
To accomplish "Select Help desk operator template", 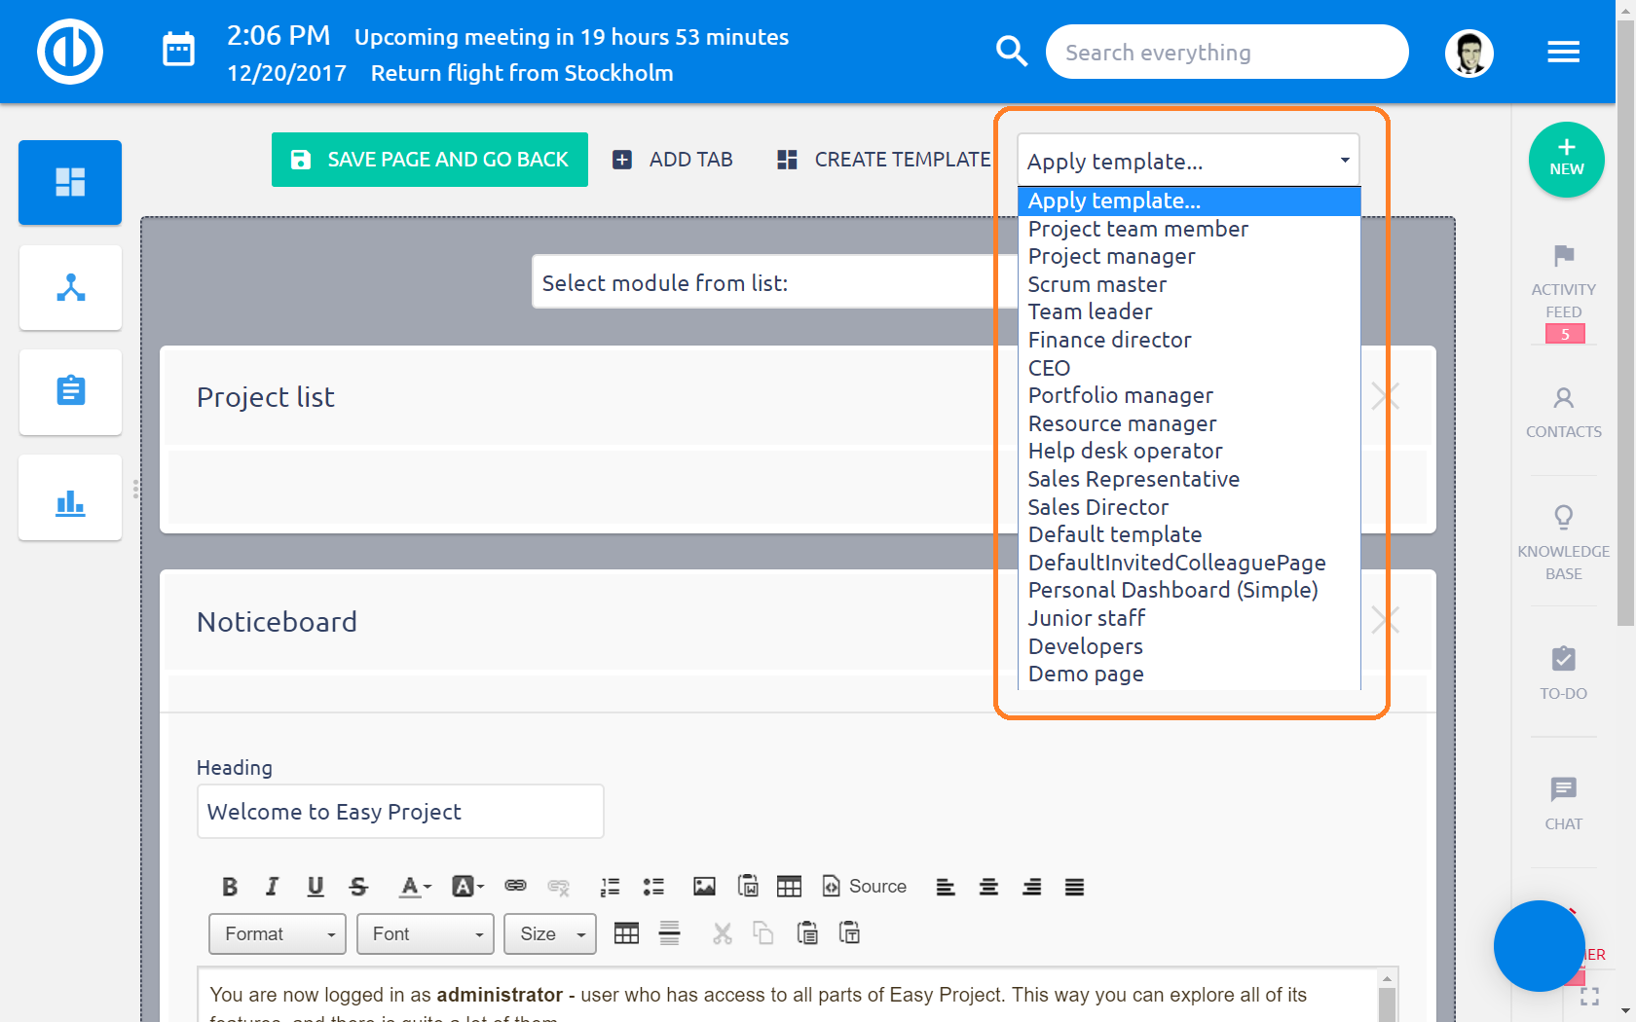I will pyautogui.click(x=1188, y=451).
